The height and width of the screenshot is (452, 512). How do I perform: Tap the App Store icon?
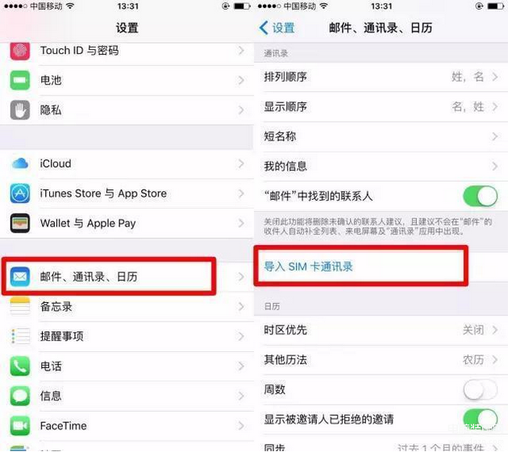(20, 193)
